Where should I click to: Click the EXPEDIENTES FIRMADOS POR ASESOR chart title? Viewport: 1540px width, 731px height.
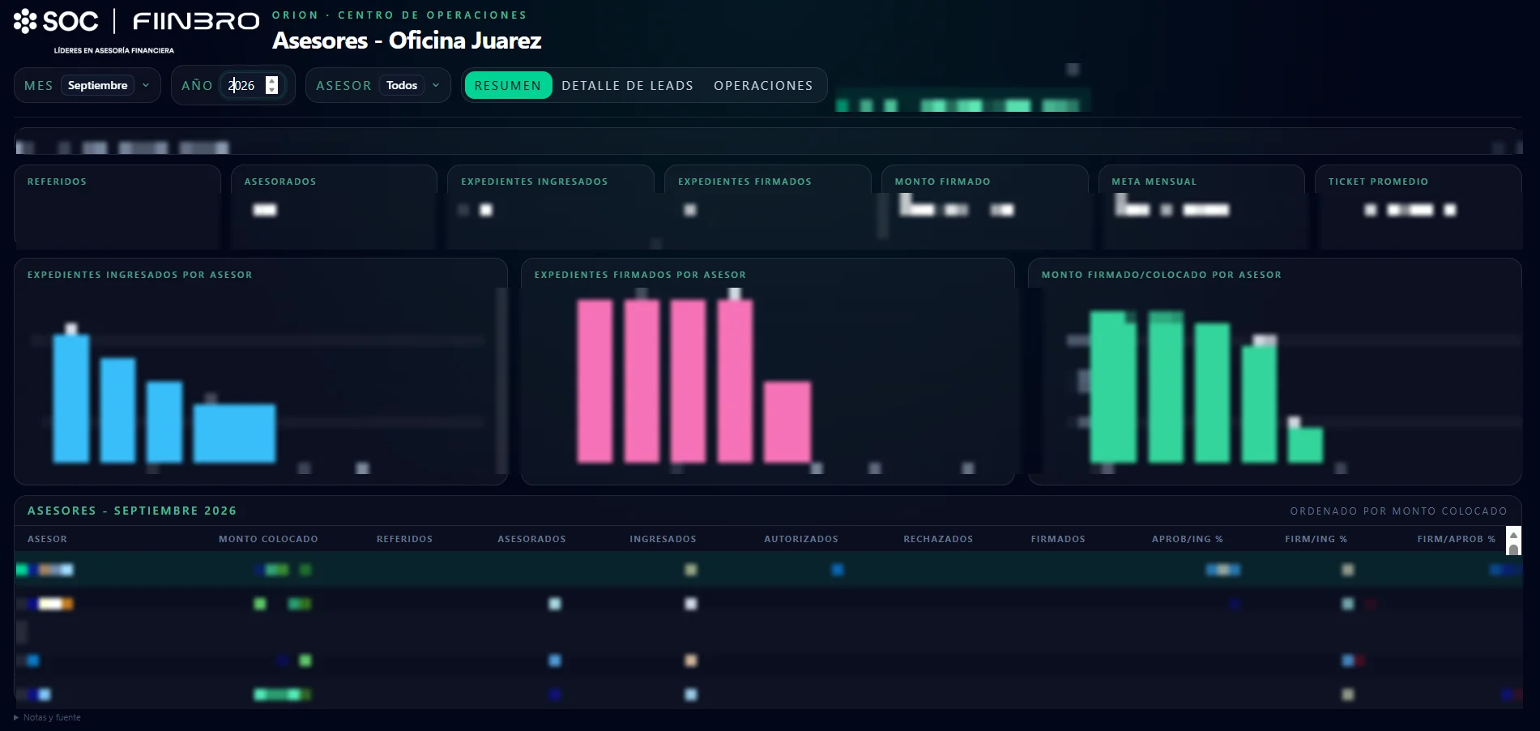(640, 275)
